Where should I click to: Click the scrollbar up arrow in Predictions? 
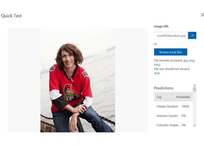(195, 86)
